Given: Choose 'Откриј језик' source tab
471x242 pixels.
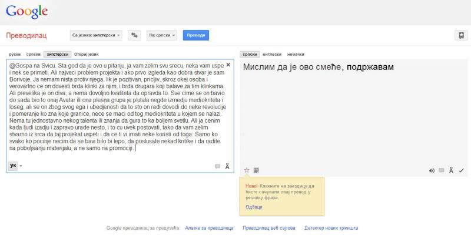Looking at the screenshot, I should click(x=87, y=53).
